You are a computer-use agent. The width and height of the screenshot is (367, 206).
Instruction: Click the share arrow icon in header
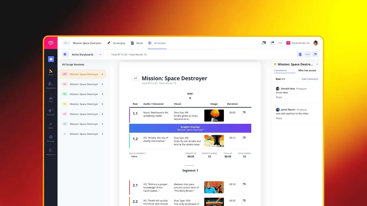tap(272, 43)
